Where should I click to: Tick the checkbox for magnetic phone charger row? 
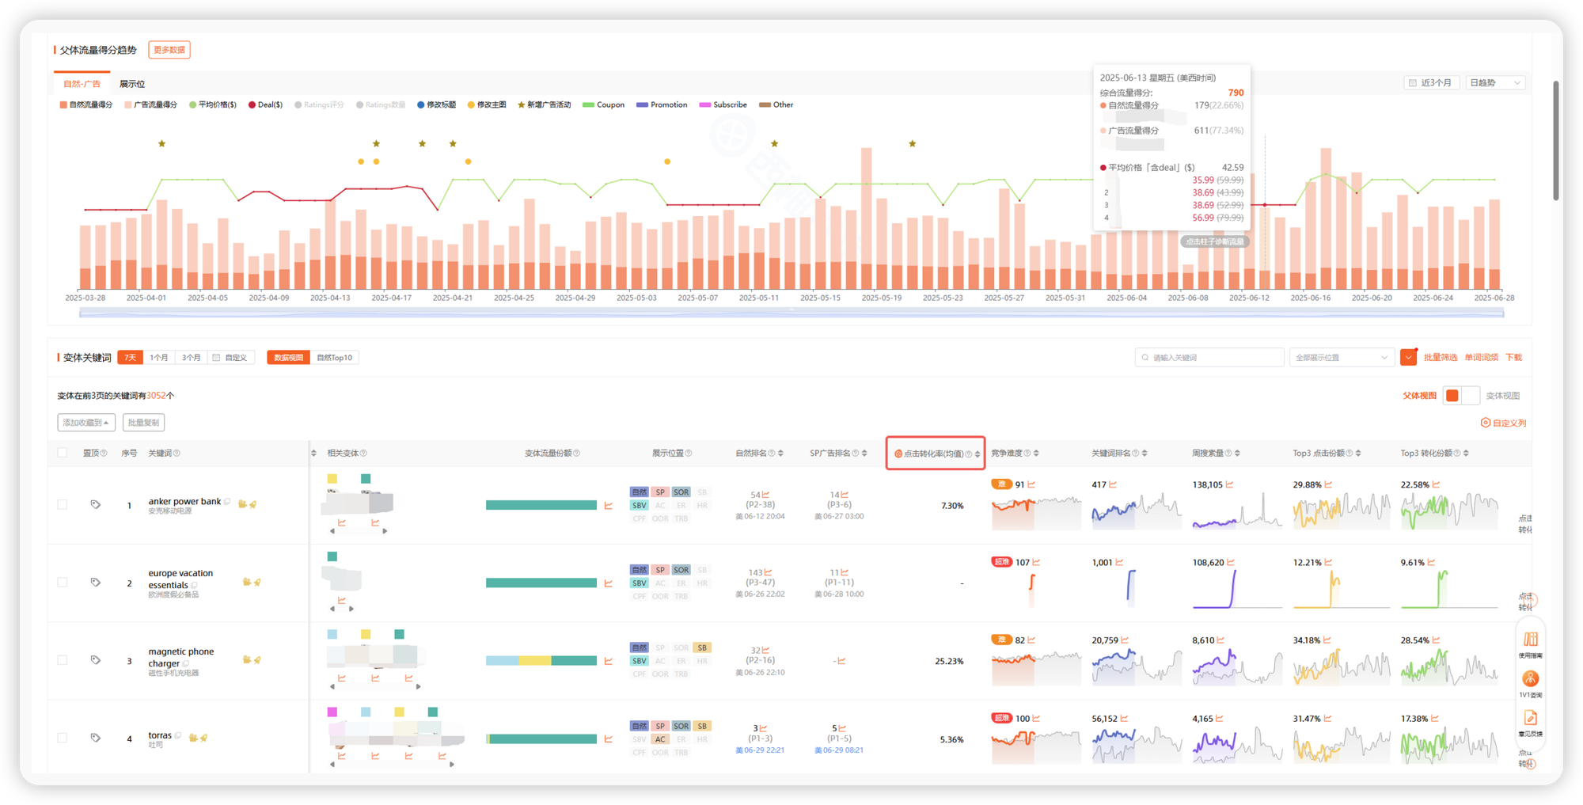coord(63,660)
